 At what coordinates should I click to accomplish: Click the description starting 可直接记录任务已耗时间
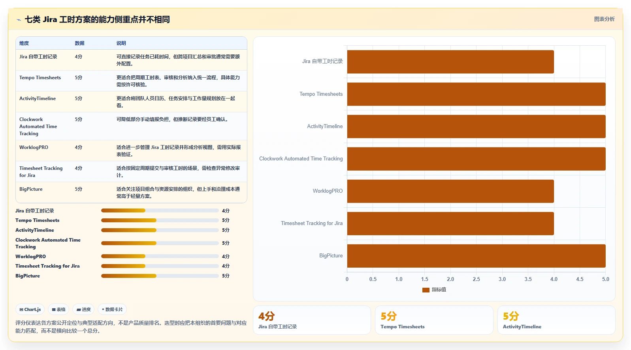(x=178, y=60)
